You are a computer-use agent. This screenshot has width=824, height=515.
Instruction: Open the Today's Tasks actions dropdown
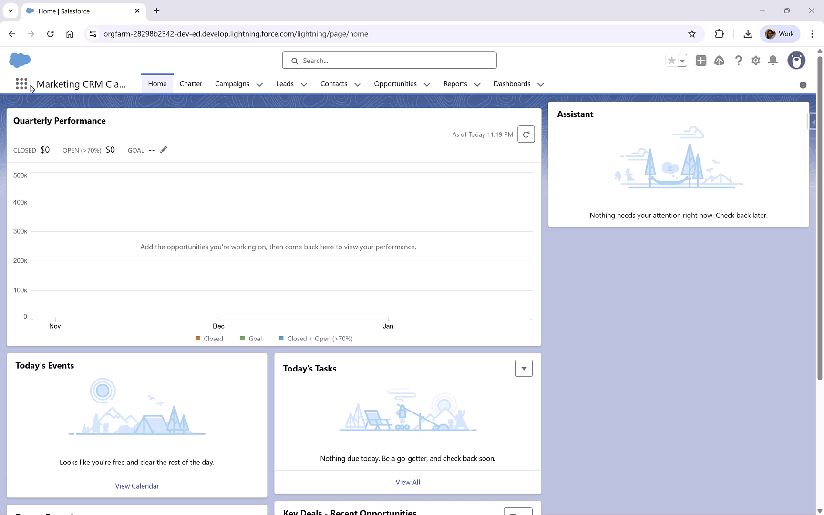(x=524, y=368)
